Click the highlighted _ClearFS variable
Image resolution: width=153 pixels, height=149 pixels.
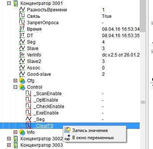pyautogui.click(x=43, y=126)
